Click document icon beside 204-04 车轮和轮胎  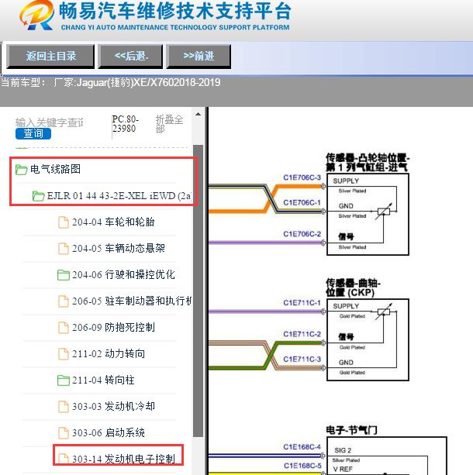(63, 222)
